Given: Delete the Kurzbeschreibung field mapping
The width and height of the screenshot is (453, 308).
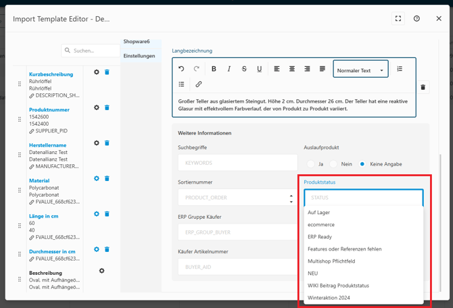Looking at the screenshot, I should [107, 72].
